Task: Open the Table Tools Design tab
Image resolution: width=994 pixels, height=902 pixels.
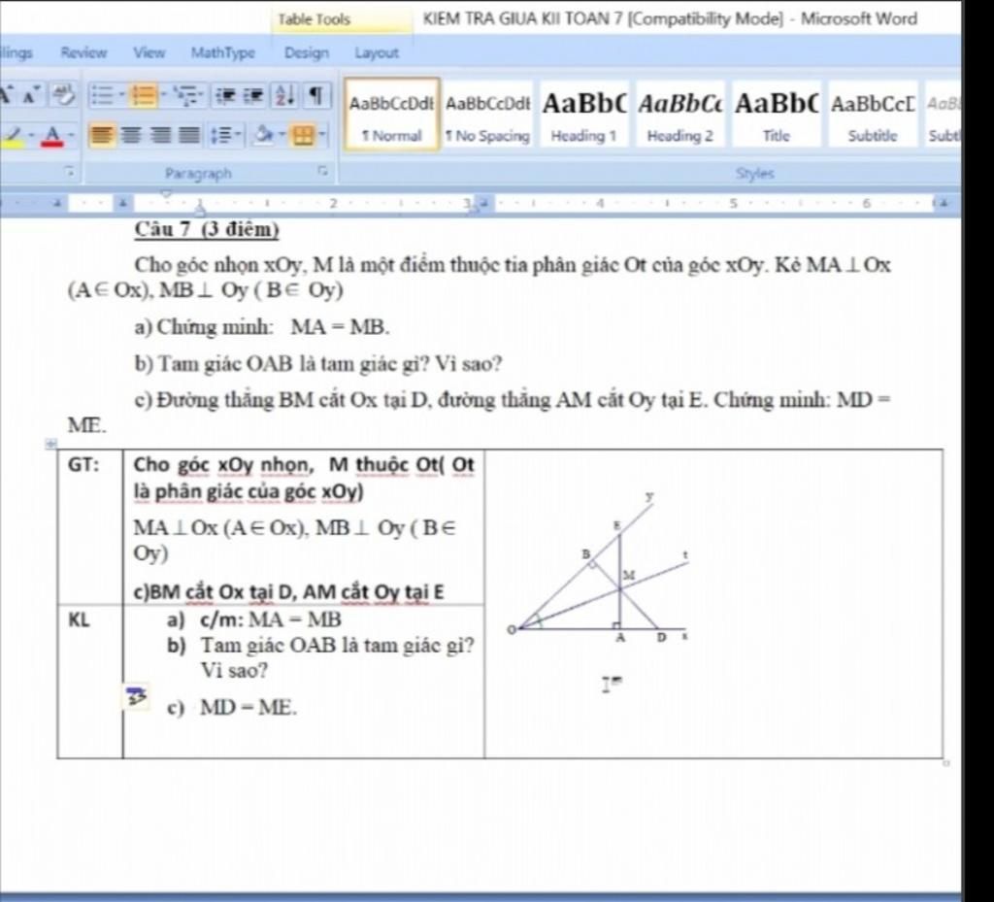Action: pos(306,52)
